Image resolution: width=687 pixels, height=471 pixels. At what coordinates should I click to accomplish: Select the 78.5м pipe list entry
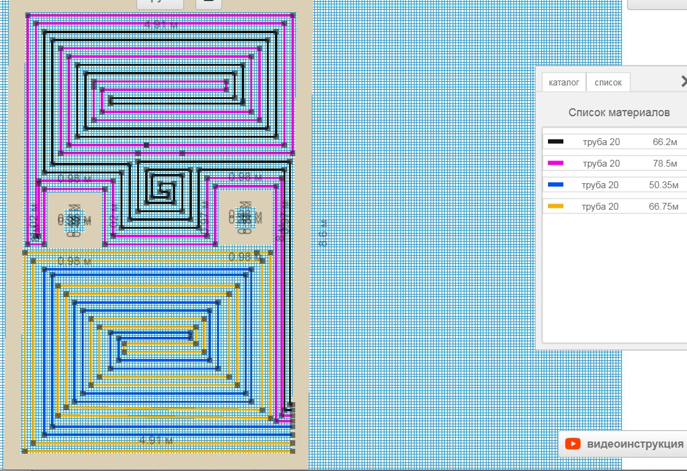(615, 164)
